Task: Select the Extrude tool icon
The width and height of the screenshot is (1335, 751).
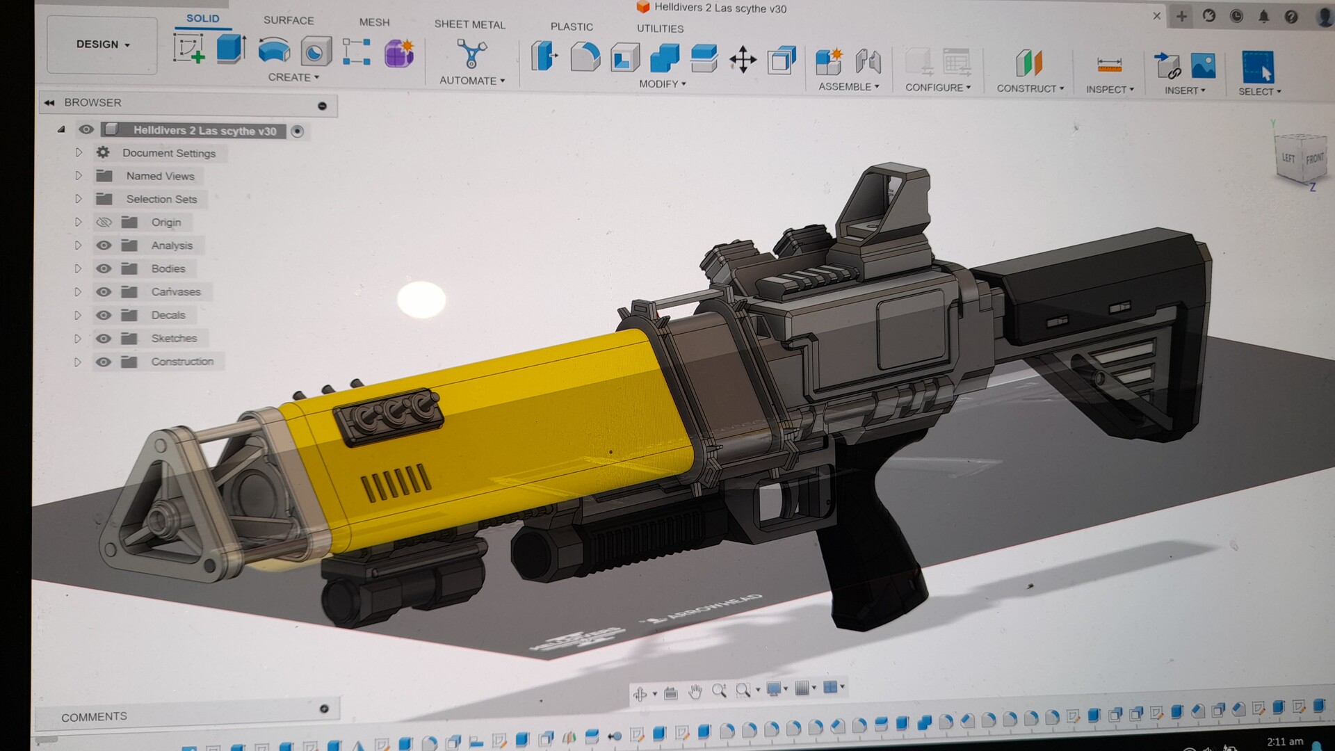Action: (x=231, y=49)
